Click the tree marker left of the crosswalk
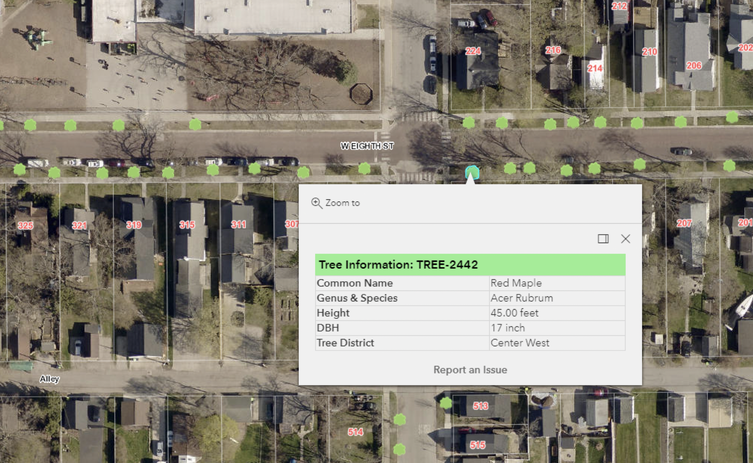The width and height of the screenshot is (753, 463). pos(364,169)
